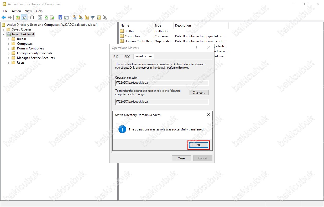Click 'Default container for domain contr...' description
The height and width of the screenshot is (207, 324).
coord(200,41)
